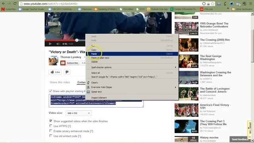Toggle Share with playlist checkbox
Viewport: 254px width, 143px height.
pos(50,91)
